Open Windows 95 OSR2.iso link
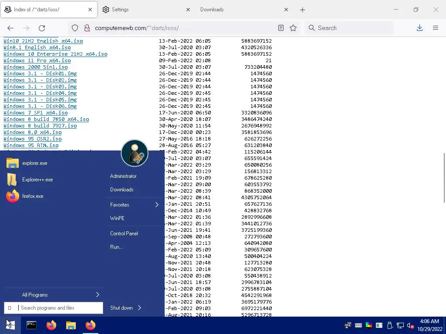This screenshot has width=446, height=334. 32,139
